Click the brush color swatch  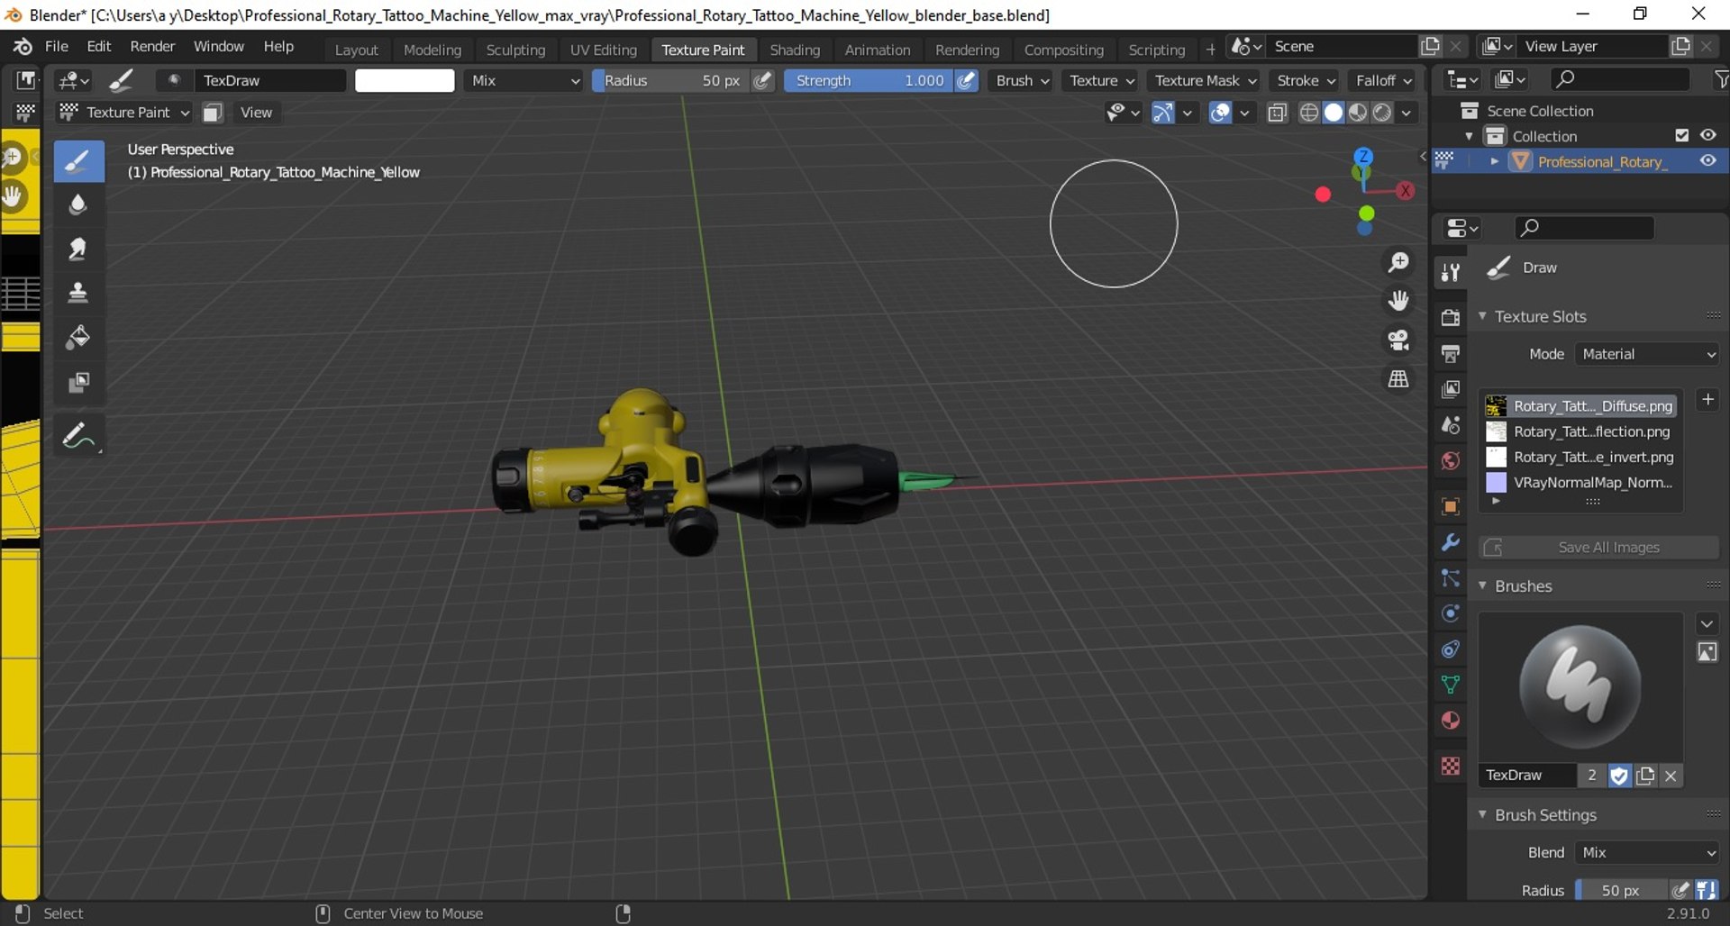point(405,80)
